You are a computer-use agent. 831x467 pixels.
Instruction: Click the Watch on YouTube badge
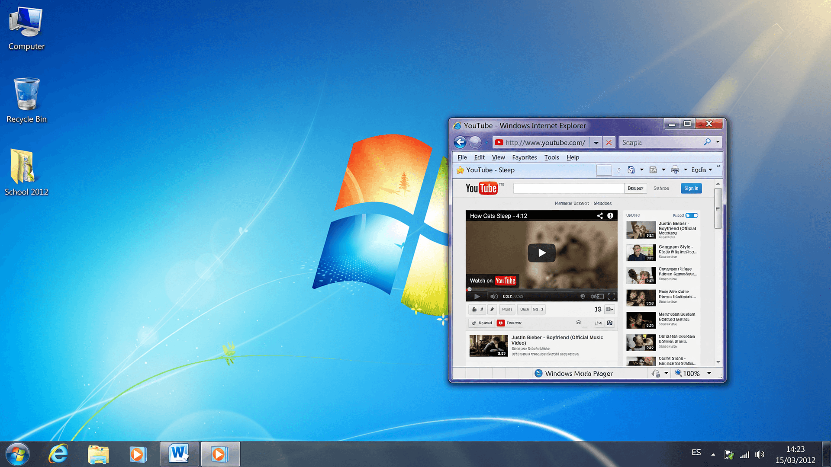[493, 281]
